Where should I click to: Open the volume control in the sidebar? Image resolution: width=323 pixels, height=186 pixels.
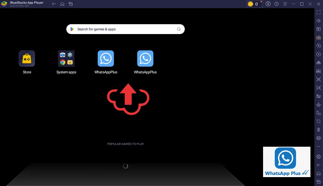click(x=319, y=21)
